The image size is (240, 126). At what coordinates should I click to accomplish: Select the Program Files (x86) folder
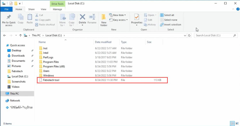(x=54, y=66)
